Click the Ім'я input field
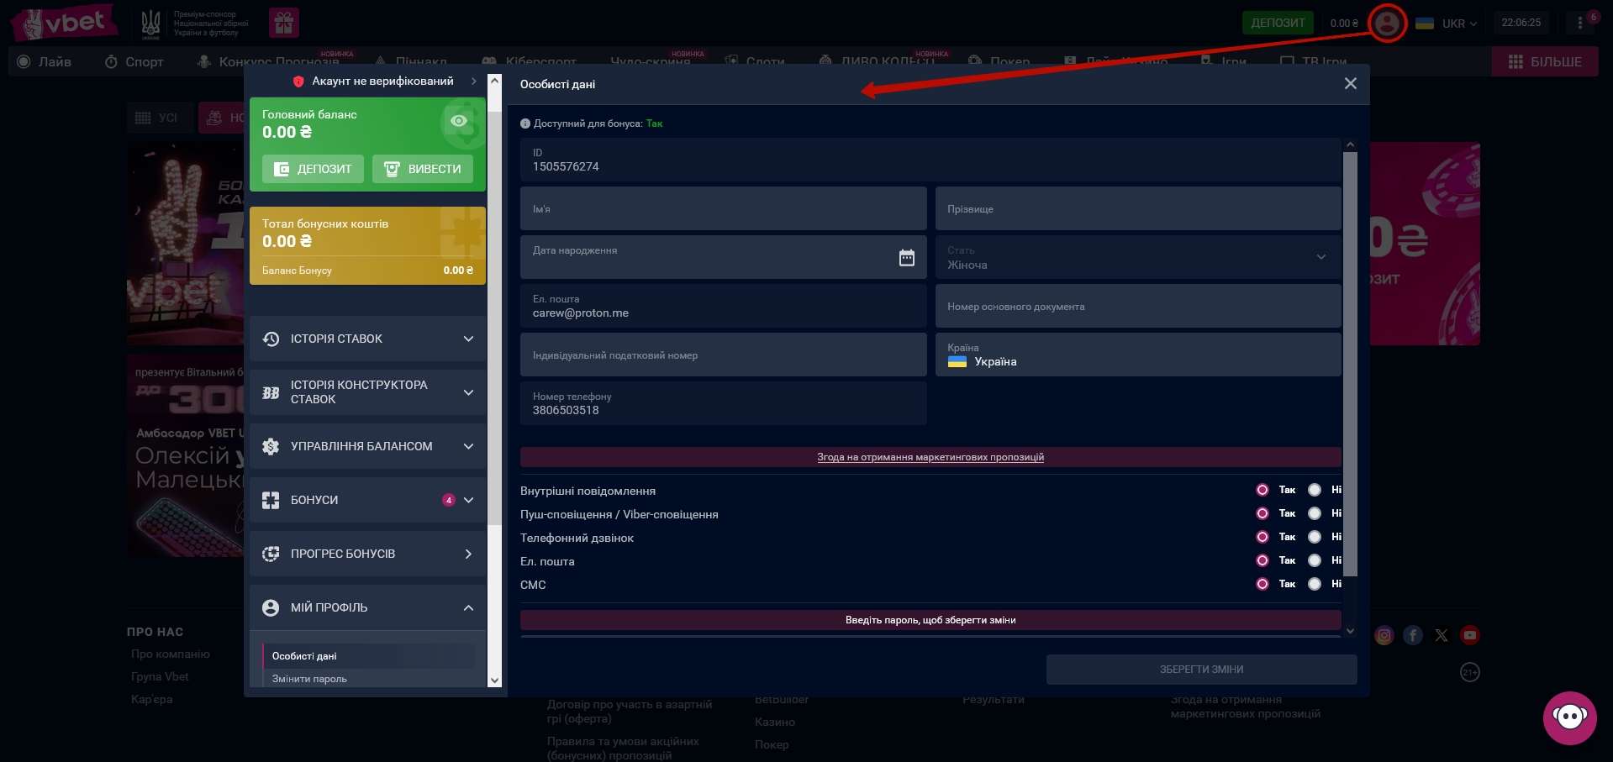 (x=723, y=208)
